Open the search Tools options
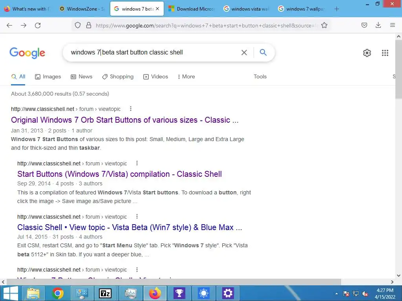402x301 pixels. (x=260, y=76)
